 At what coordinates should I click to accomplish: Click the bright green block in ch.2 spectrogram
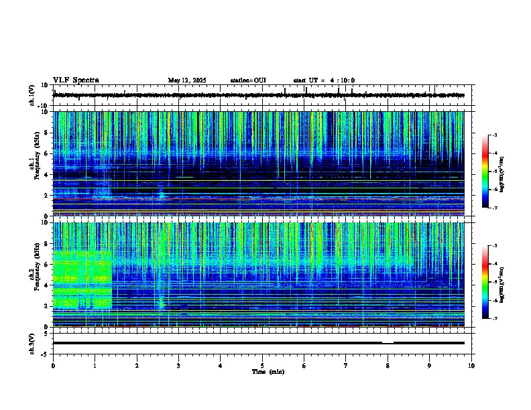[x=82, y=279]
